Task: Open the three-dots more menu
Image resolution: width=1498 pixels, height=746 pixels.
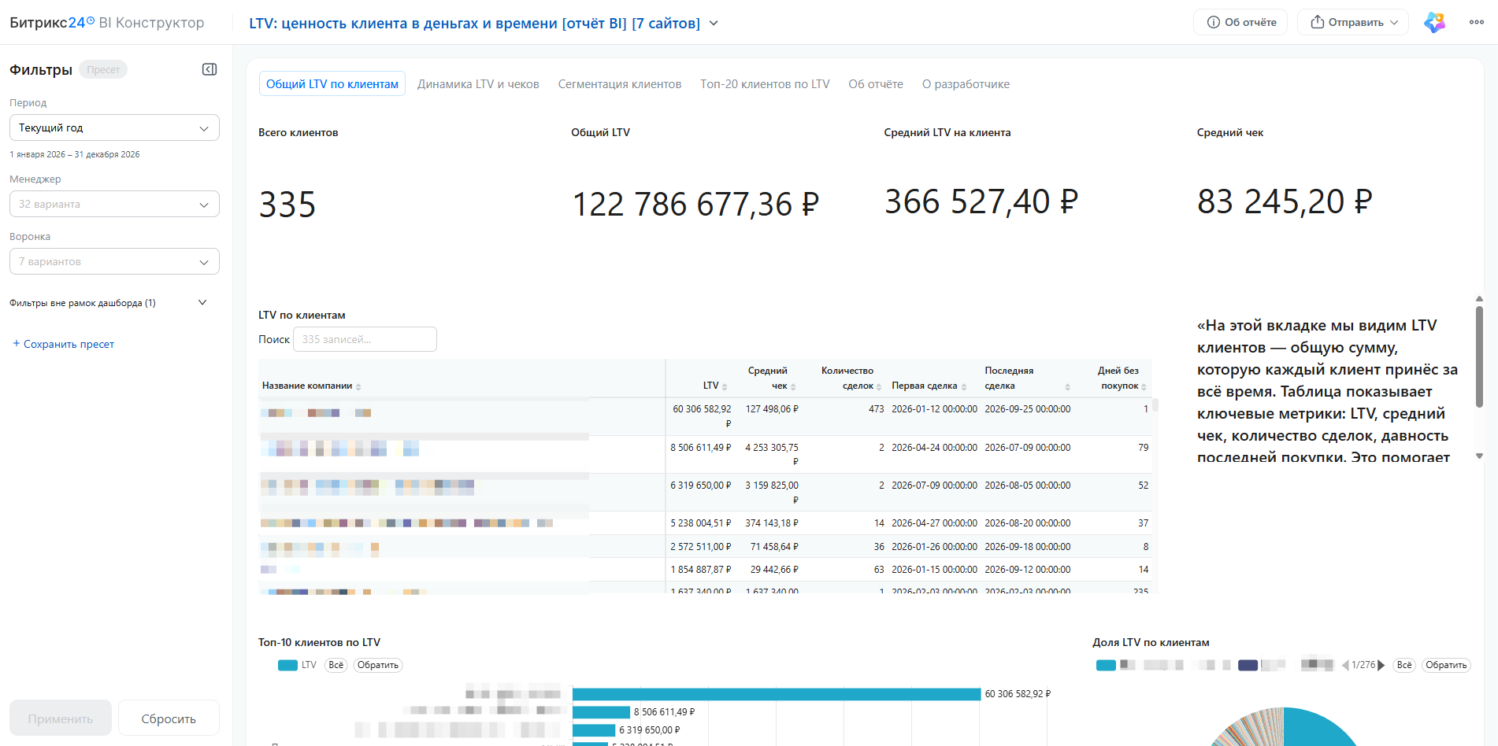Action: click(x=1477, y=22)
